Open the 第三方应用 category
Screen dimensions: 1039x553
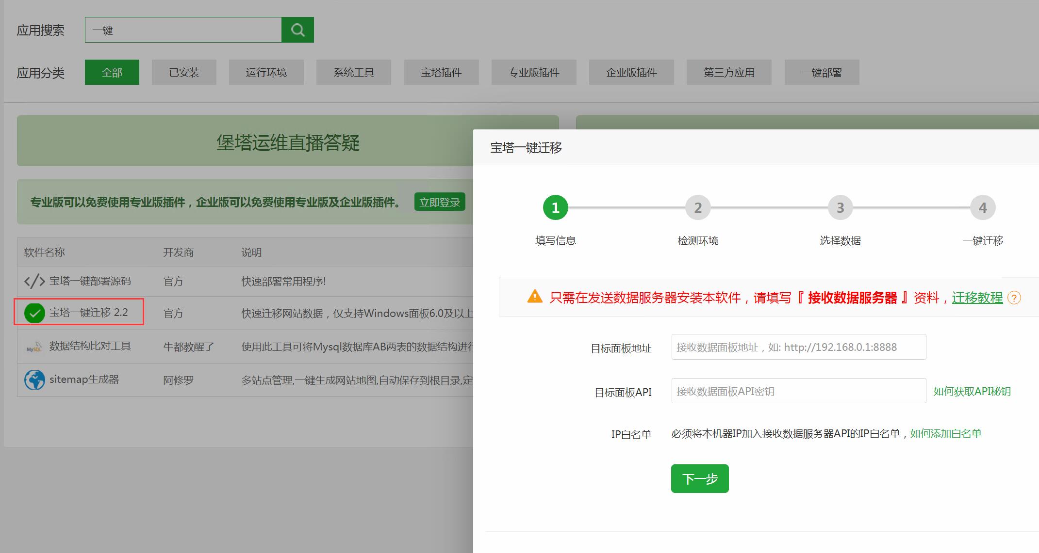[x=729, y=72]
